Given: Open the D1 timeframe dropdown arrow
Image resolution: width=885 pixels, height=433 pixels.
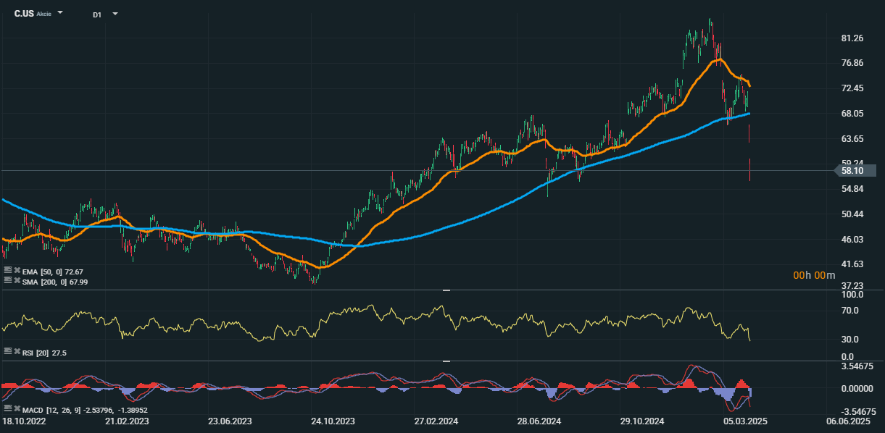Looking at the screenshot, I should (115, 14).
